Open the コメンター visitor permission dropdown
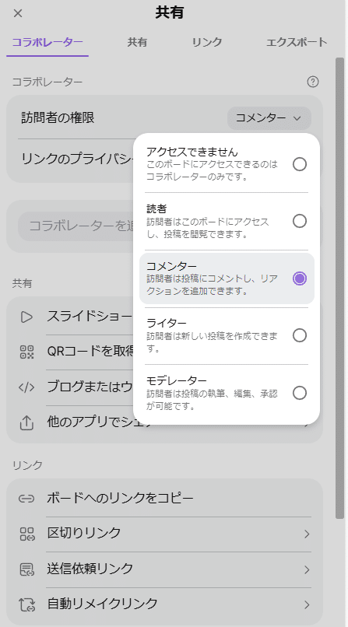Screen dimensions: 348x627 click(269, 118)
